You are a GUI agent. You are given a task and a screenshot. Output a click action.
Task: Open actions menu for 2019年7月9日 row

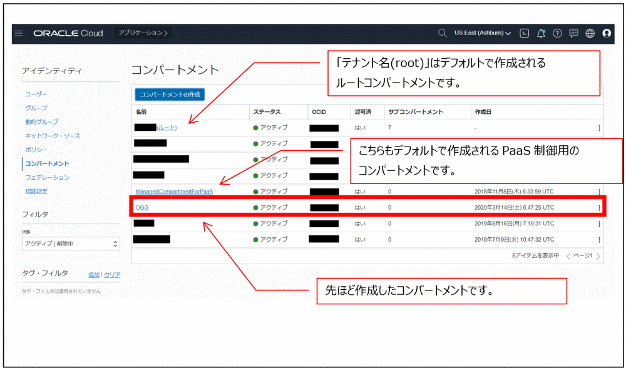[599, 240]
